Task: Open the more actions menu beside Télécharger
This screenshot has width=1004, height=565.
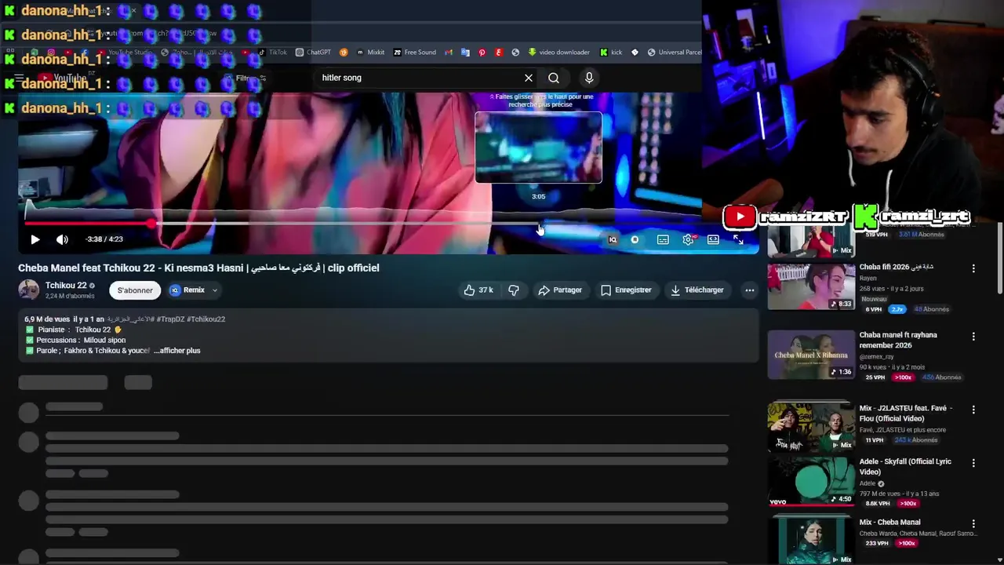Action: [749, 290]
